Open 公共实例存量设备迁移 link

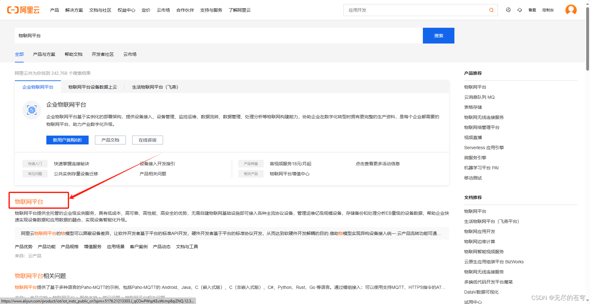coord(76,174)
